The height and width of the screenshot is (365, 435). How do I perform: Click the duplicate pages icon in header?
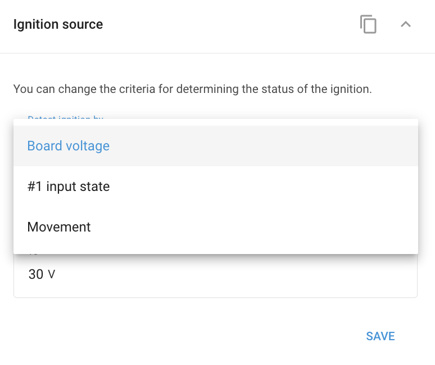point(368,24)
